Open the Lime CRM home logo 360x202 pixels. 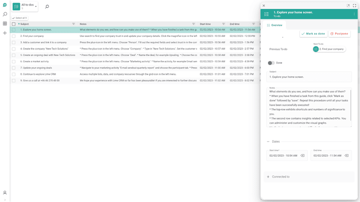pyautogui.click(x=4, y=5)
